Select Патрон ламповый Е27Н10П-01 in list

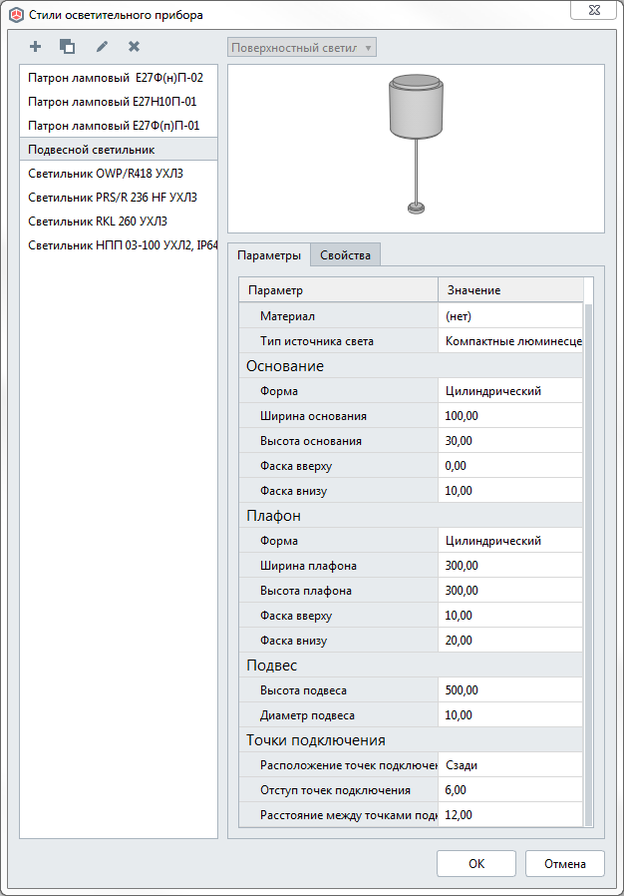(x=119, y=102)
